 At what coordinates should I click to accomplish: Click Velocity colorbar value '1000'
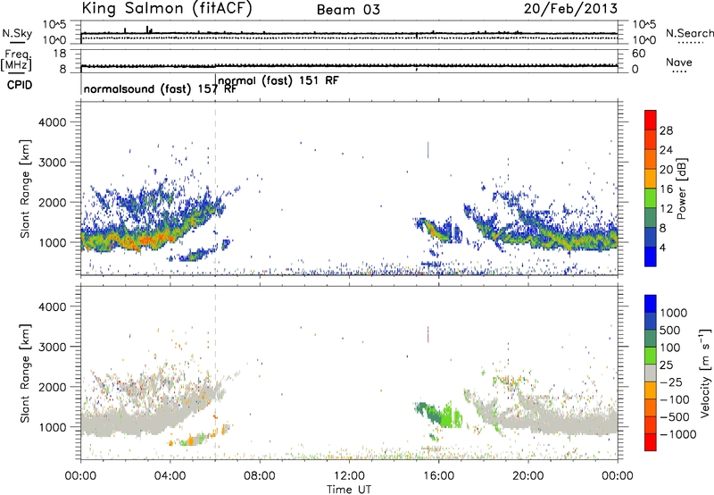[x=674, y=313]
